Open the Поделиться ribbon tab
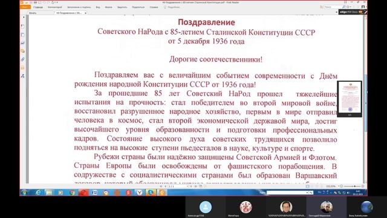 coord(138,7)
